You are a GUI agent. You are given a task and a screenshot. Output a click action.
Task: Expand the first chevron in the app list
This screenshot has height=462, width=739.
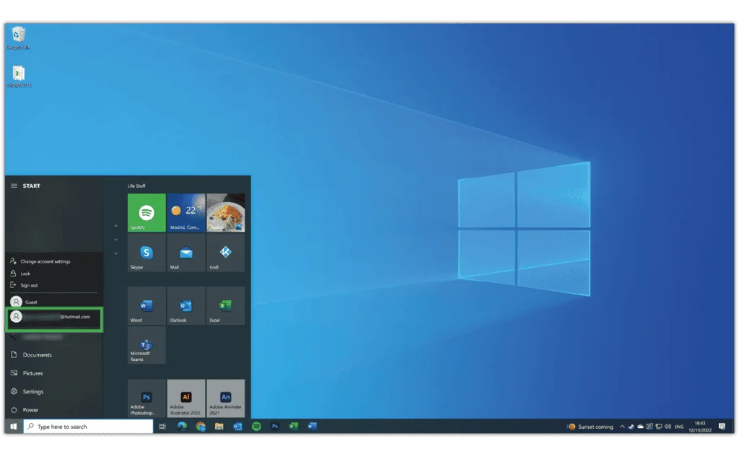115,226
